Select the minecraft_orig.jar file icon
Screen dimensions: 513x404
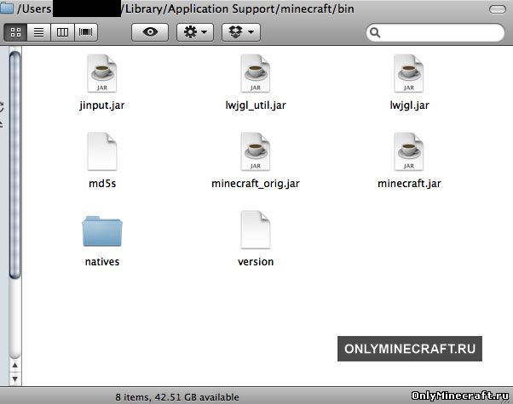pyautogui.click(x=255, y=153)
